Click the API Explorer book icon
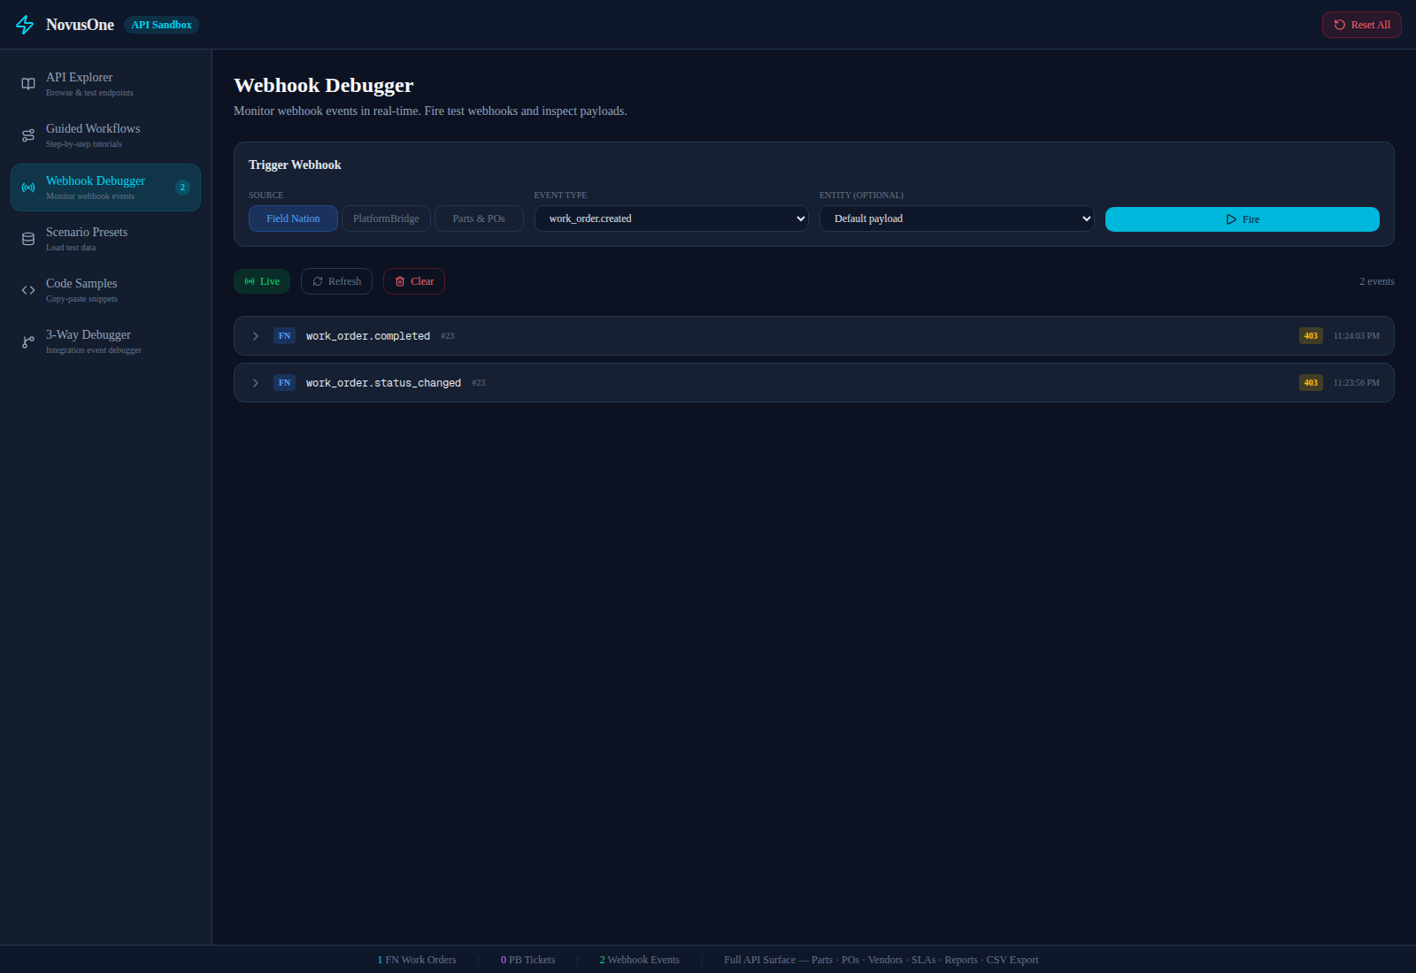Image resolution: width=1416 pixels, height=973 pixels. pyautogui.click(x=28, y=84)
